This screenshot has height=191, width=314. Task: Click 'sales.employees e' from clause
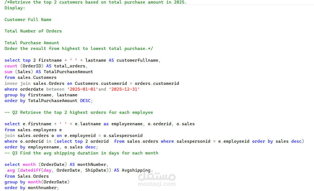pyautogui.click(x=40, y=130)
